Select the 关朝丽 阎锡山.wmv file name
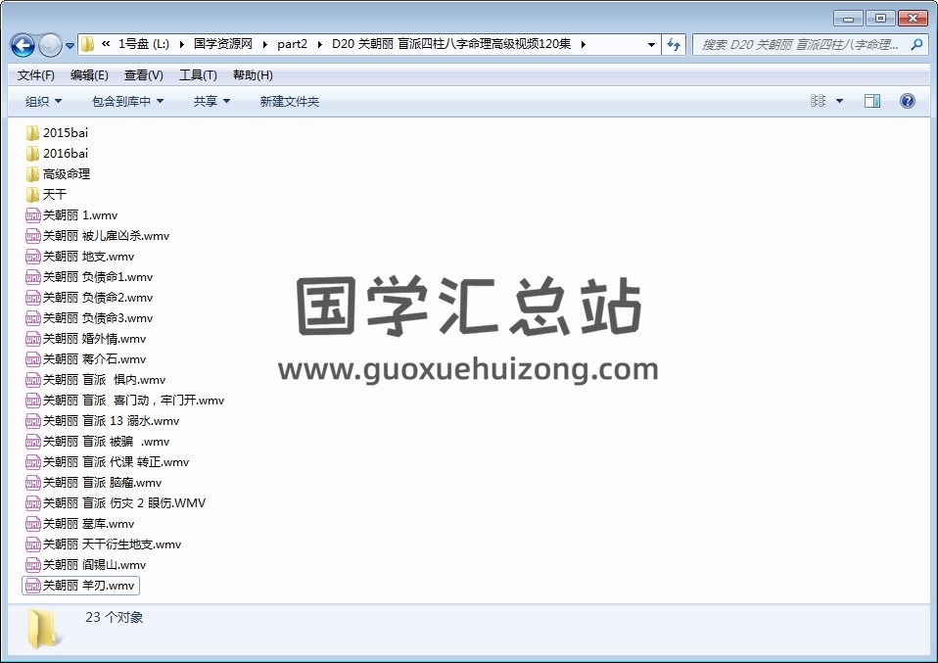This screenshot has height=663, width=938. 95,565
